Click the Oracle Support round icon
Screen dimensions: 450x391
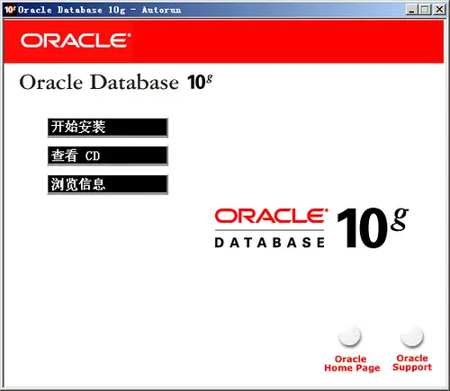[x=412, y=336]
